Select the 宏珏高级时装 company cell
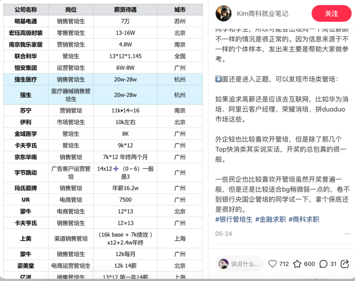The image size is (355, 281). coord(26,33)
